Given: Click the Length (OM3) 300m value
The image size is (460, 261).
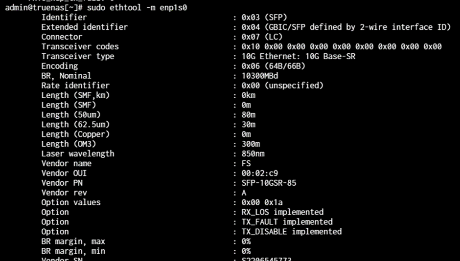Looking at the screenshot, I should point(251,144).
